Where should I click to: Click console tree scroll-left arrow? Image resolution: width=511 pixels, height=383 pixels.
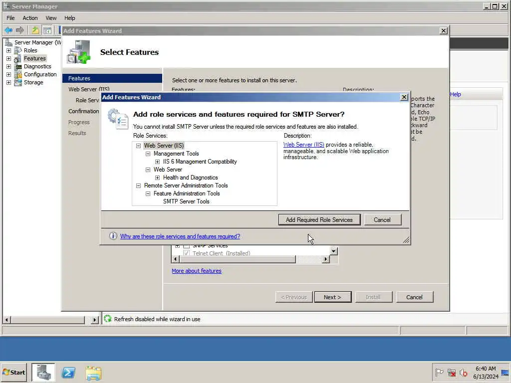click(x=6, y=320)
